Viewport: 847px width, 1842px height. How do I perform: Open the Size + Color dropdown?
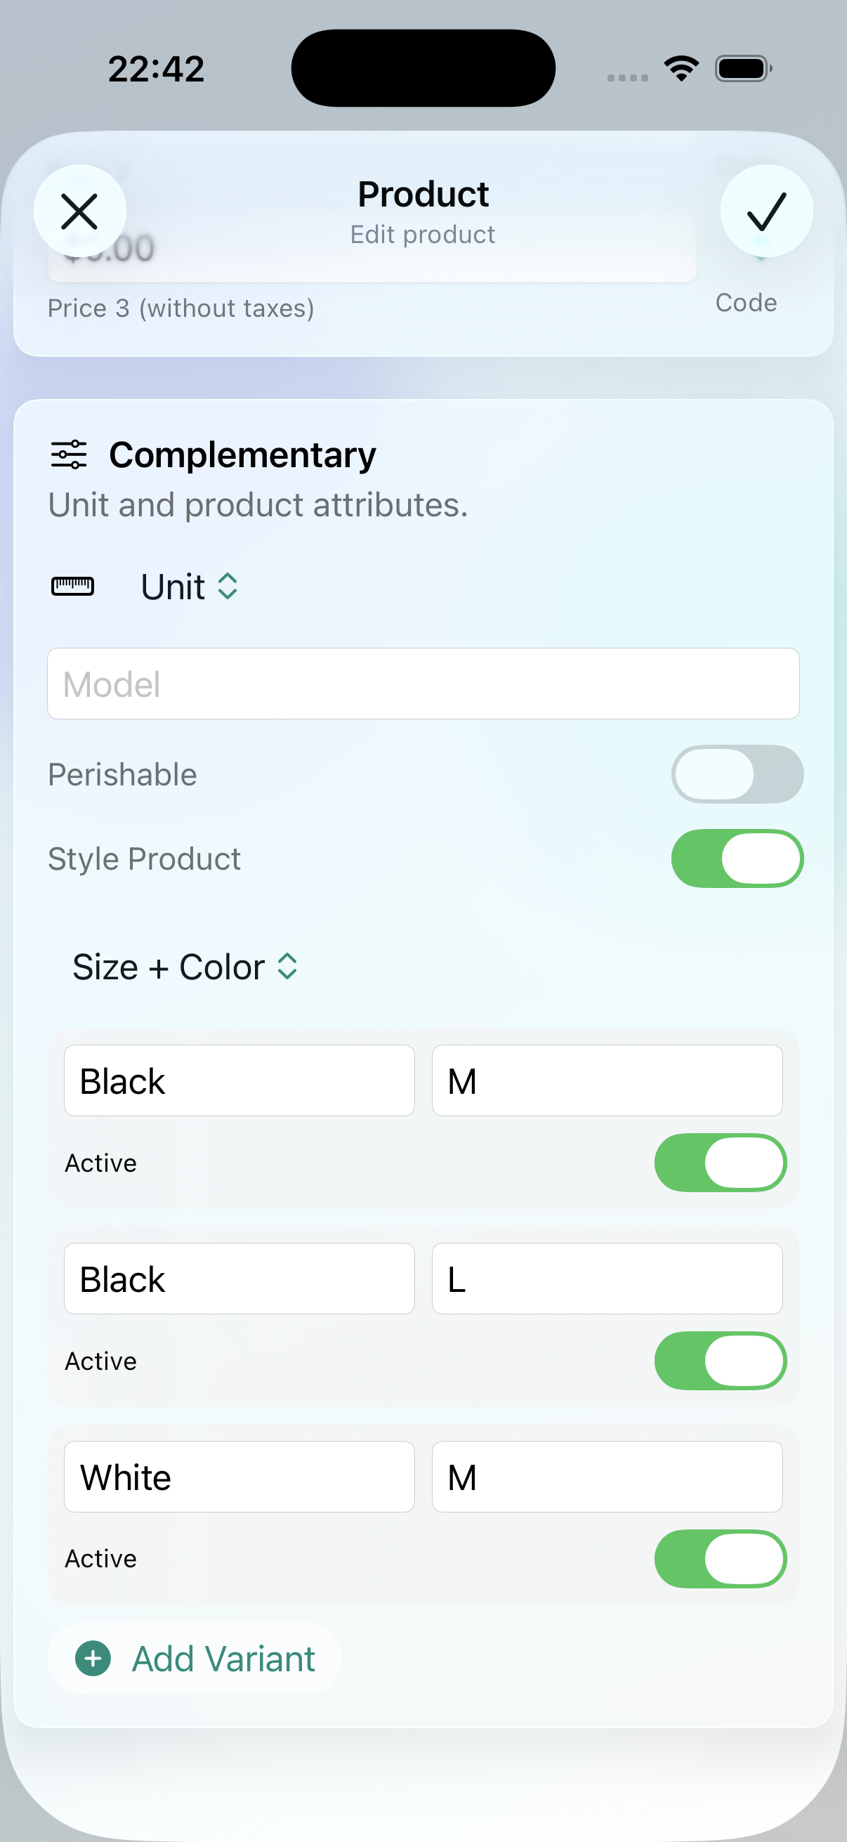coord(185,967)
